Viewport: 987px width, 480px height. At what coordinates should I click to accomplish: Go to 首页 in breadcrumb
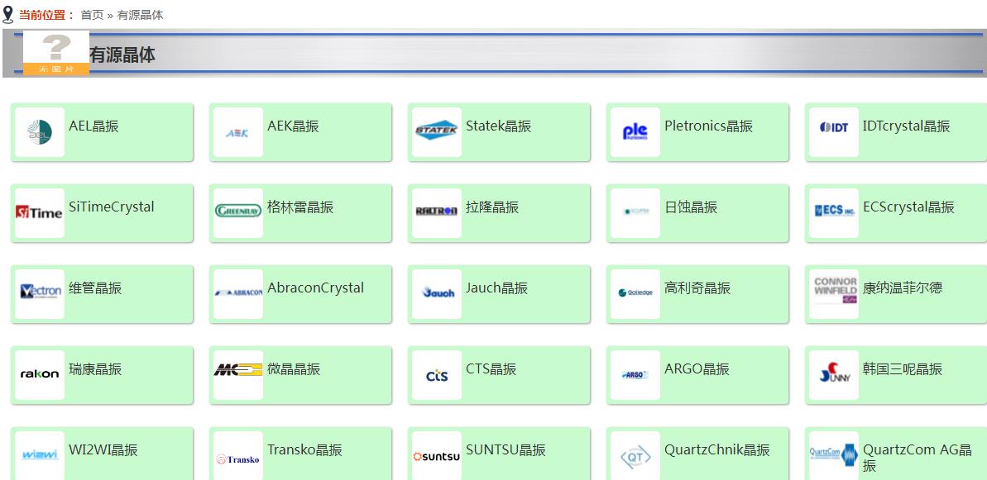tap(92, 15)
